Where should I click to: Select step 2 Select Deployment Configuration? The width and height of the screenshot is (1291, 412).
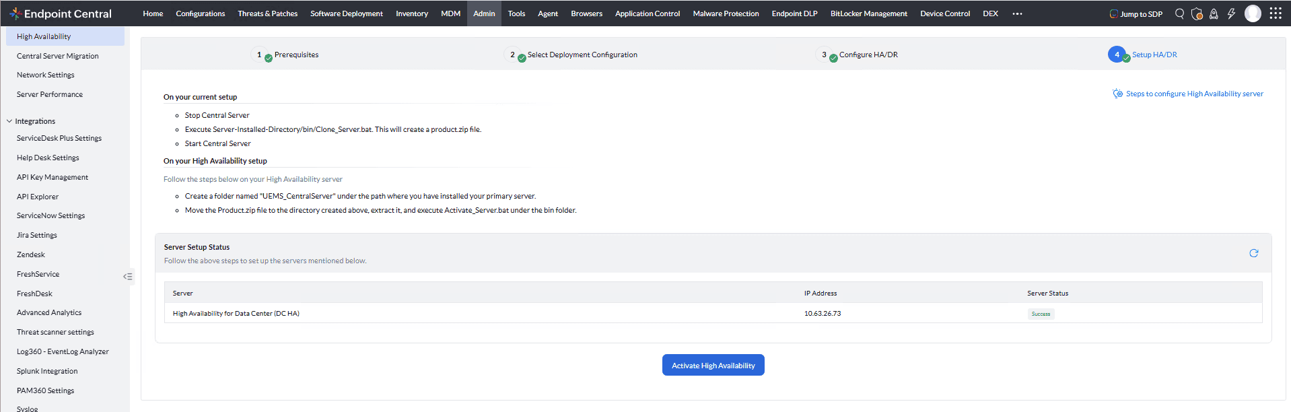(x=572, y=55)
